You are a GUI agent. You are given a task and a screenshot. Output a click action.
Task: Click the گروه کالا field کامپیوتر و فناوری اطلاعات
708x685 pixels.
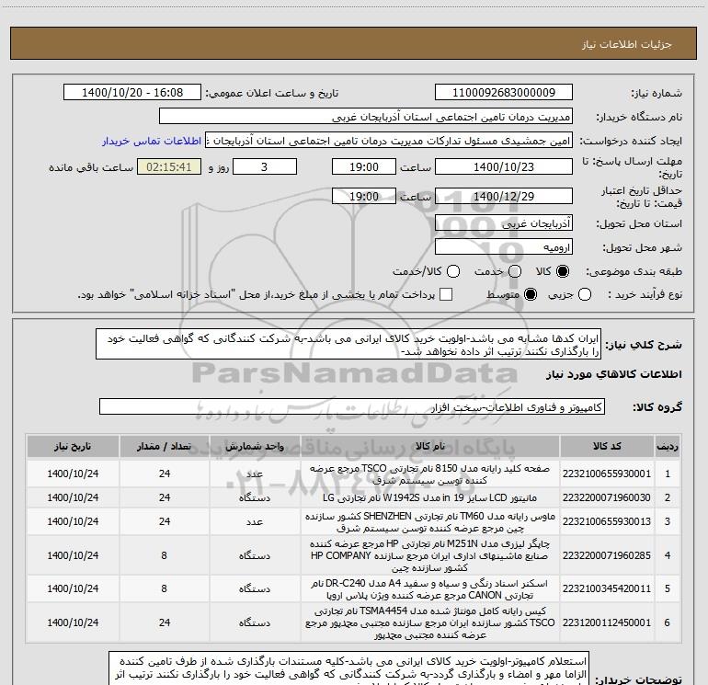click(352, 406)
